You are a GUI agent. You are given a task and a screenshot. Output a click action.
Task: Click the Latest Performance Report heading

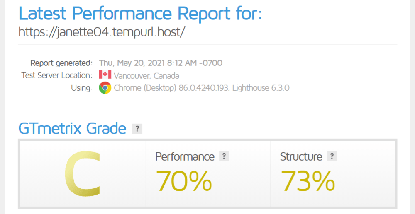click(x=140, y=14)
